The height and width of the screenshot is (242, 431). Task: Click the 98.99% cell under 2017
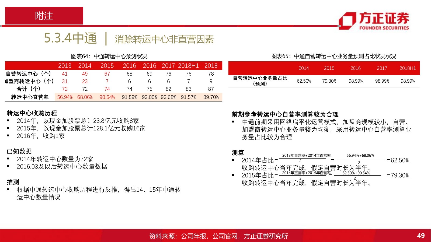[382, 81]
